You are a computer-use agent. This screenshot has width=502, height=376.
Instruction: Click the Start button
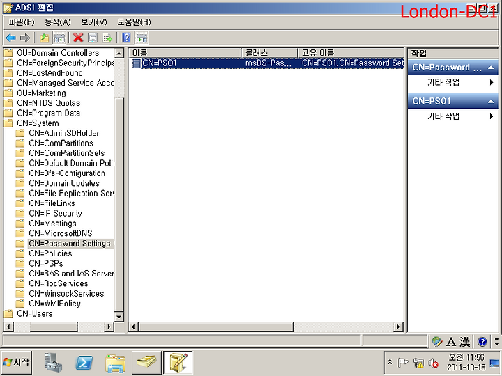coord(16,362)
